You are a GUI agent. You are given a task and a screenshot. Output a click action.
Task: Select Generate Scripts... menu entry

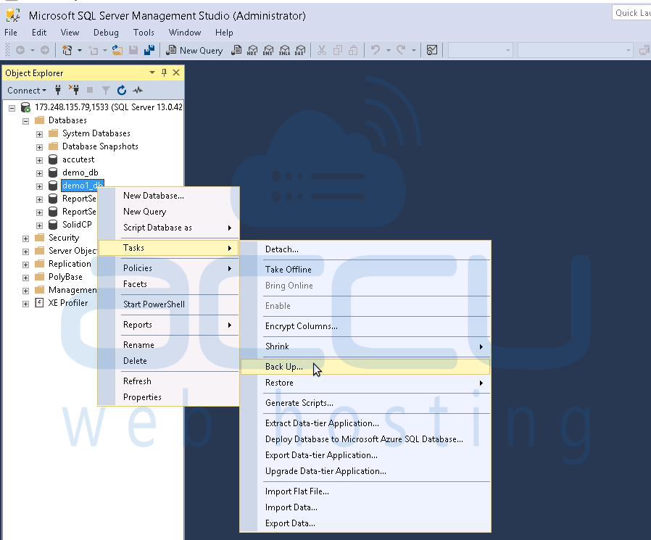point(365,403)
